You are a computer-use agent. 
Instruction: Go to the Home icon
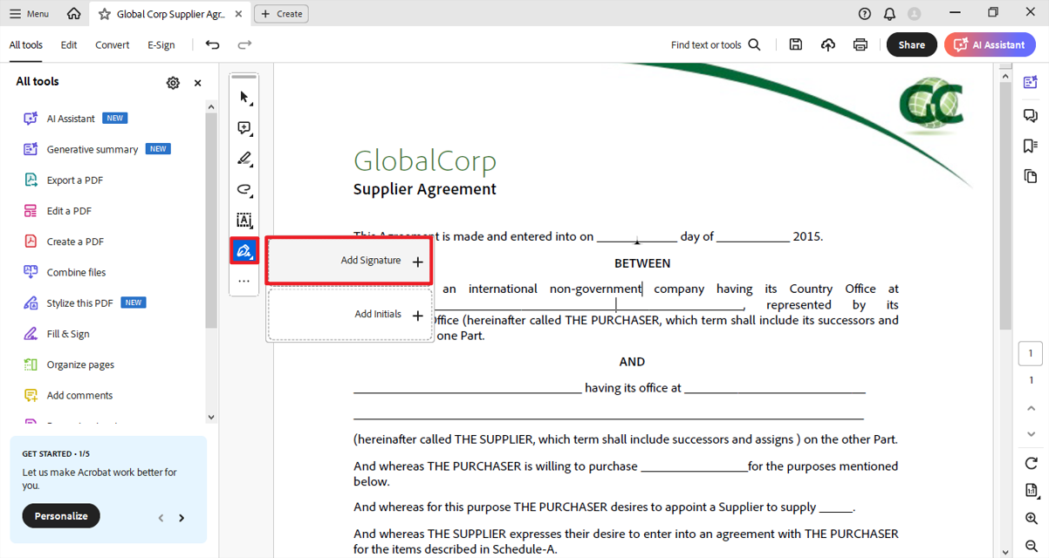74,14
